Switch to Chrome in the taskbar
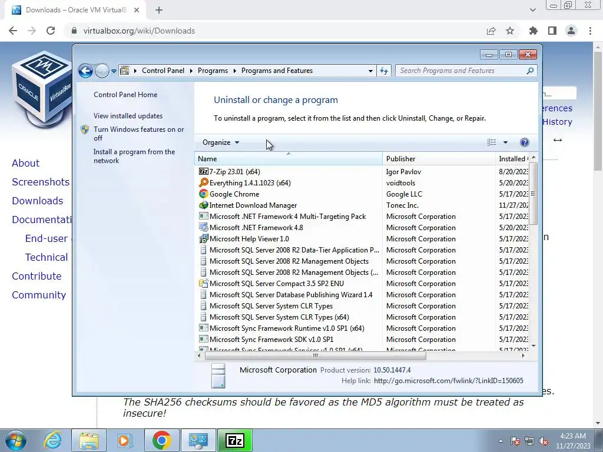The height and width of the screenshot is (452, 603). (x=161, y=440)
